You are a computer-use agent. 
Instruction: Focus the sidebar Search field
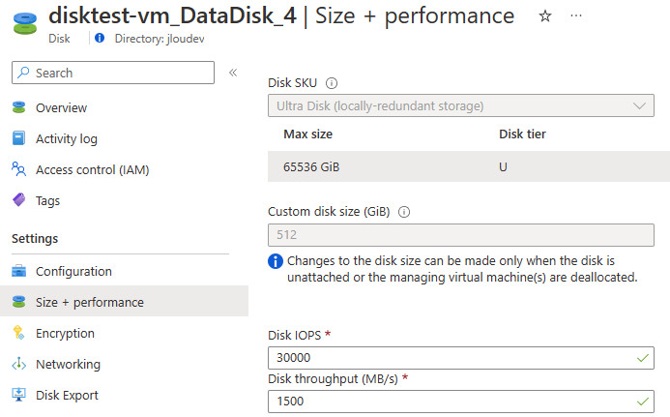113,73
